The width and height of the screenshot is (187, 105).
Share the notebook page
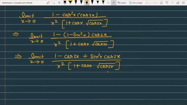tap(178, 3)
